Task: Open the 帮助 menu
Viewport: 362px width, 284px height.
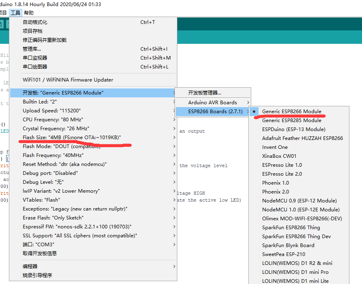Action: 29,13
